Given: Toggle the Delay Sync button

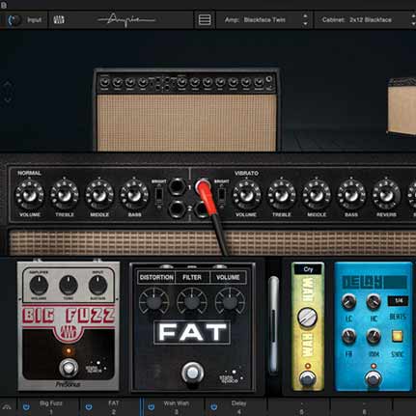Looking at the screenshot, I should click(398, 336).
